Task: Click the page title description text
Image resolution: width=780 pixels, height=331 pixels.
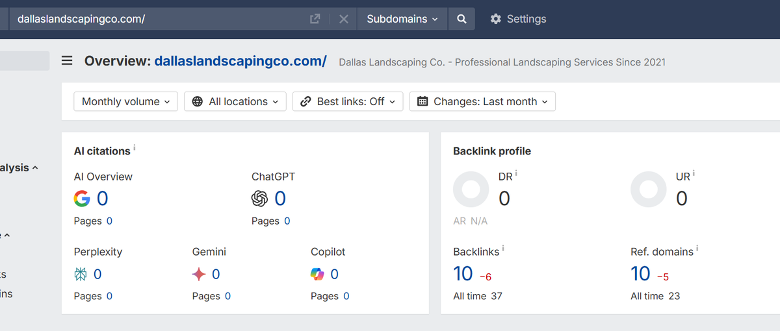Action: coord(502,62)
